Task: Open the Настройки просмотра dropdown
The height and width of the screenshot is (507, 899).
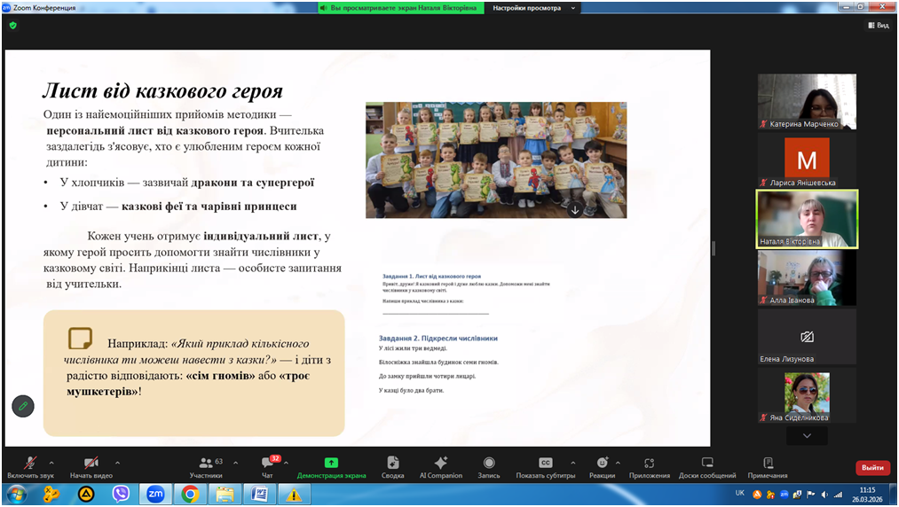Action: tap(534, 8)
